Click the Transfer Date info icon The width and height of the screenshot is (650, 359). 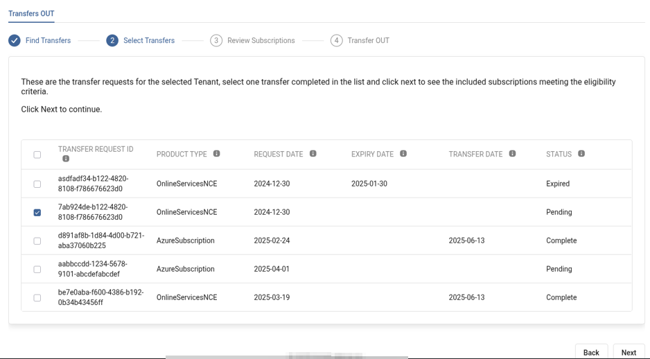tap(513, 154)
